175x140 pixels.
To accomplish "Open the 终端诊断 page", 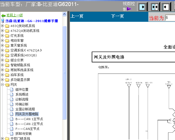I will tap(22, 104).
